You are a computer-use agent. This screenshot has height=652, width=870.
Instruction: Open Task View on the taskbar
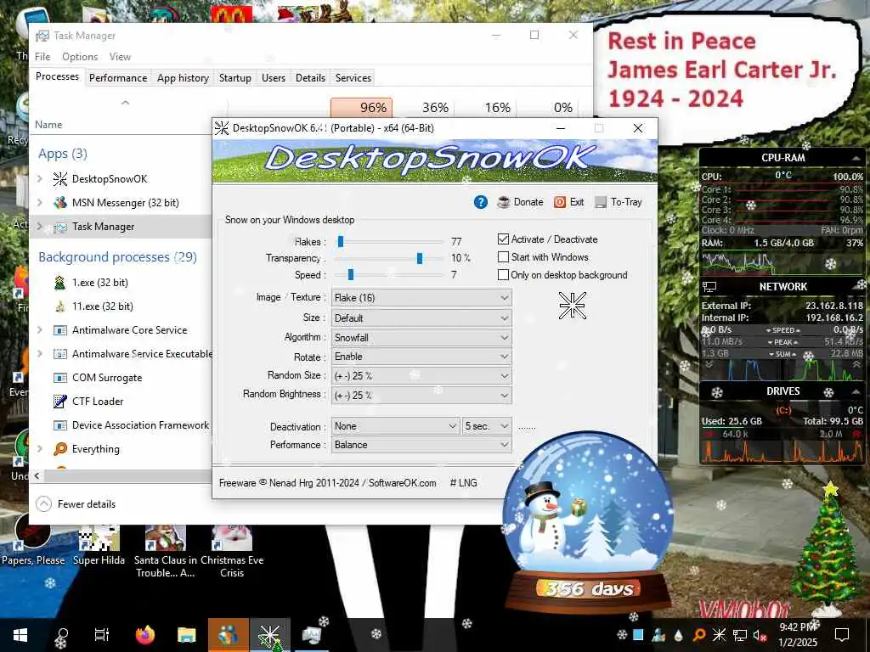(x=102, y=635)
